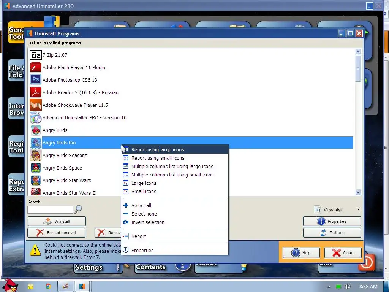
Task: Click the Angry Birds Star Wars icon
Action: click(35, 181)
